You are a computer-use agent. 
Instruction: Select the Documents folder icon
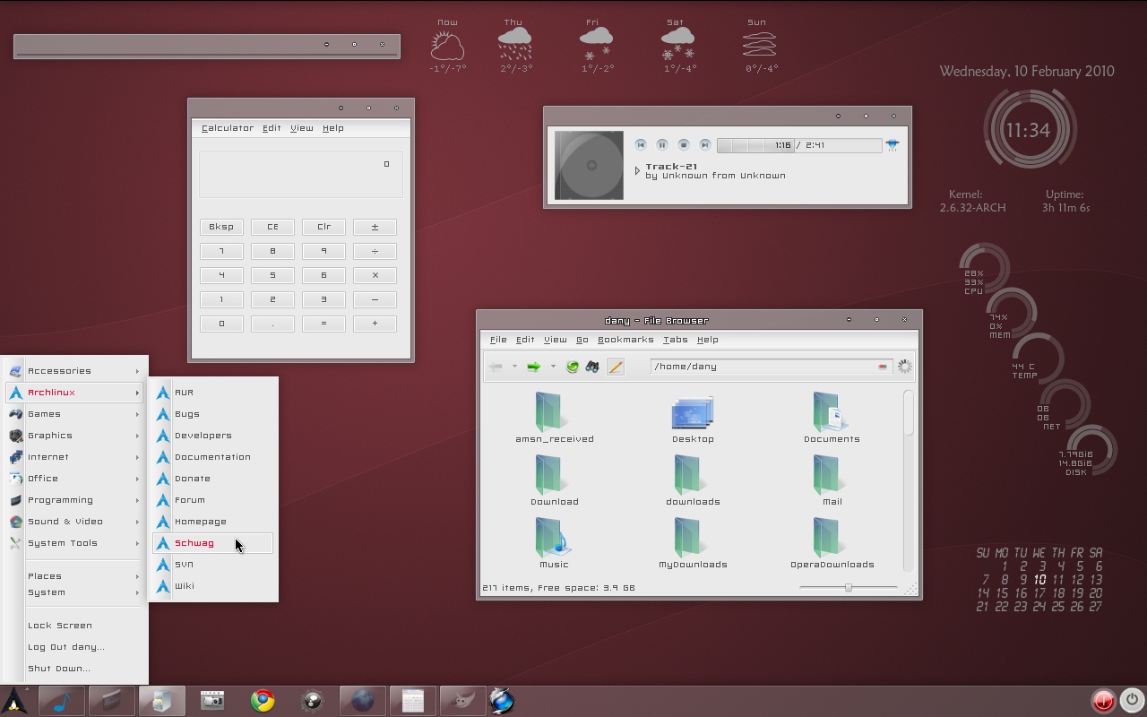pyautogui.click(x=832, y=419)
